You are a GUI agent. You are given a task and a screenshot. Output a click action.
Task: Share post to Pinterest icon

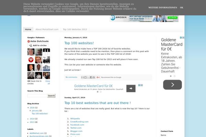tap(94, 77)
